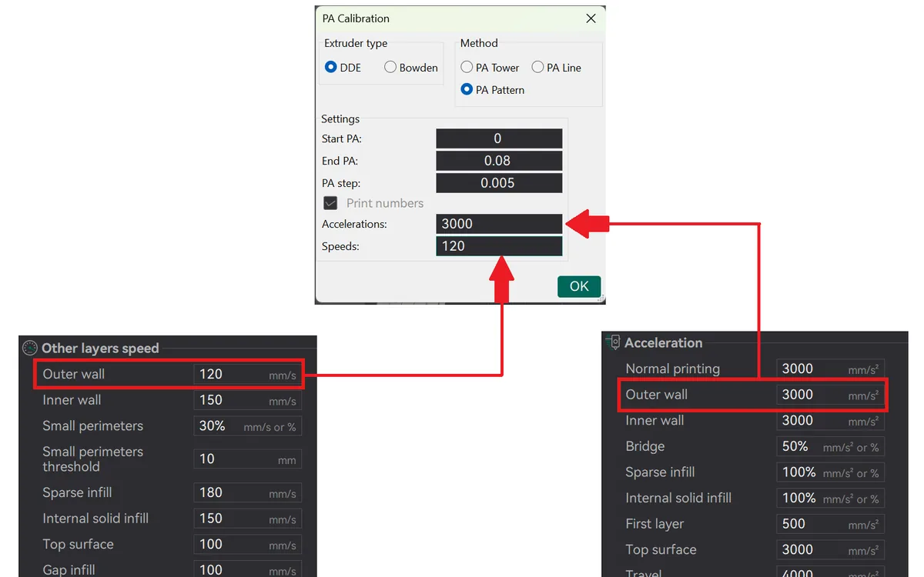Toggle the Print numbers checkbox
Viewport: 924px width, 577px height.
click(x=330, y=203)
